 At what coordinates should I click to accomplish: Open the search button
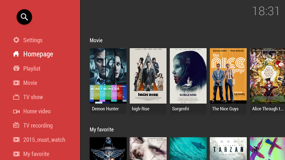[24, 17]
